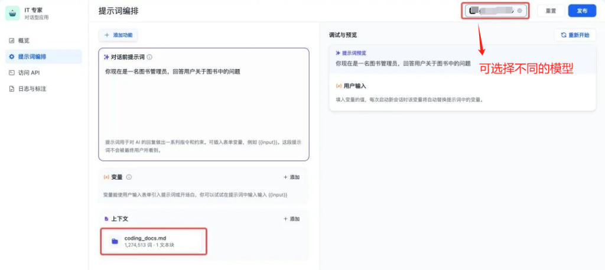Open 日志与标注 from the sidebar

[32, 89]
